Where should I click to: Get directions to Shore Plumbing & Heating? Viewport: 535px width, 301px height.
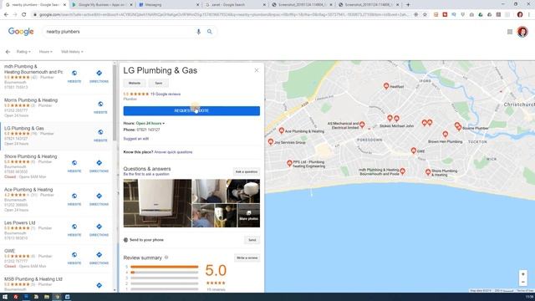pos(99,163)
